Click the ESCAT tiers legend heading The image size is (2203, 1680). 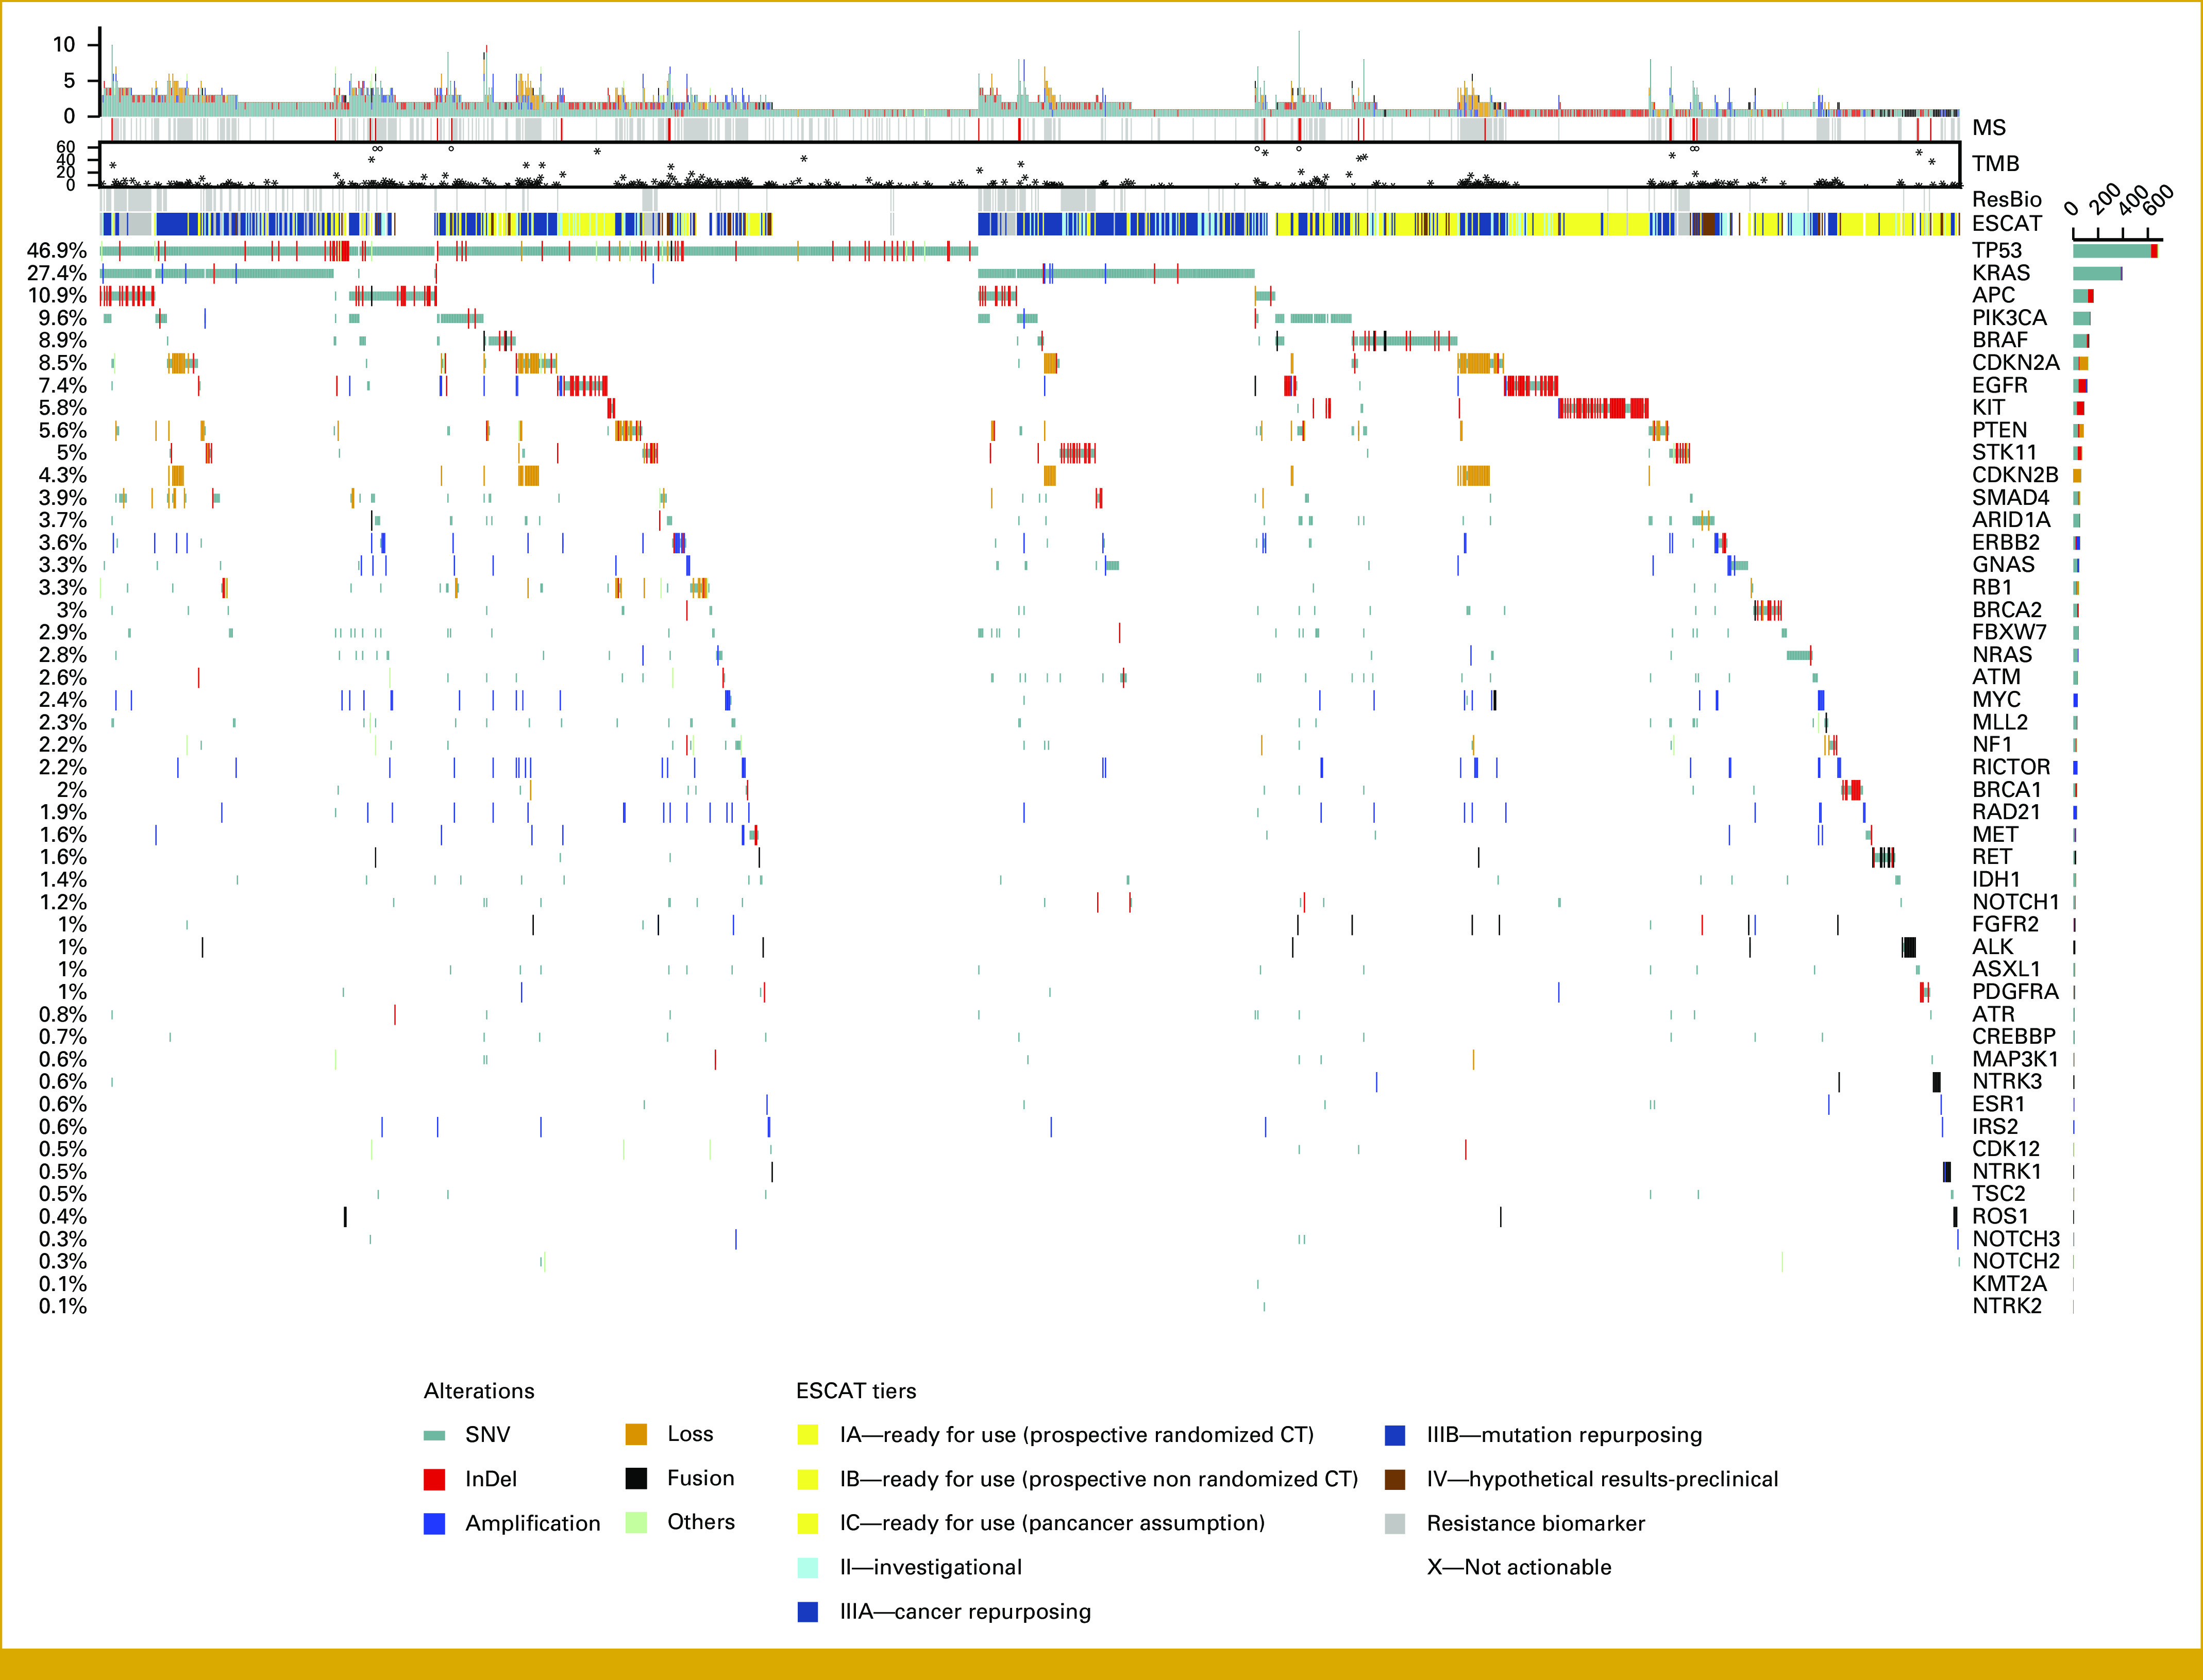pyautogui.click(x=855, y=1391)
